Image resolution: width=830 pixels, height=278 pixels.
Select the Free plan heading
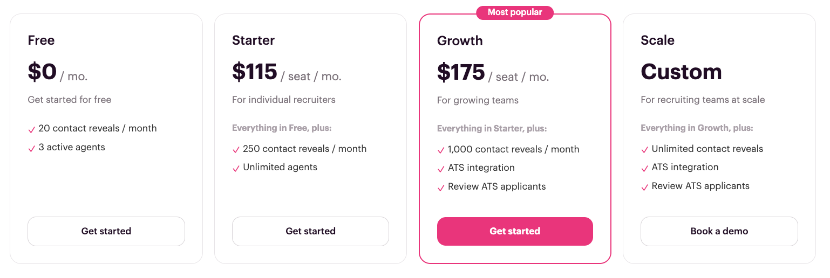click(x=42, y=40)
